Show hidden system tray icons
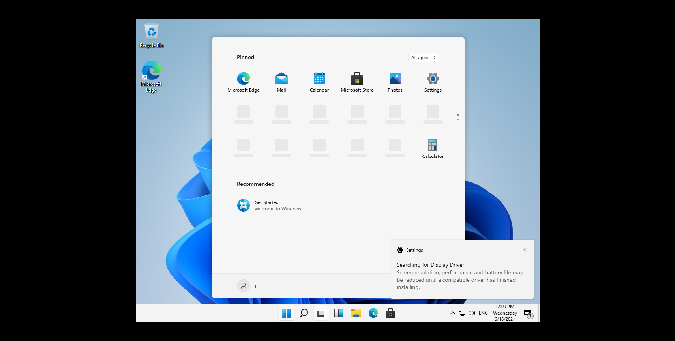 453,313
